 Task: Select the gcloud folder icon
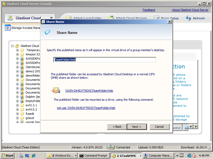[x=22, y=118]
